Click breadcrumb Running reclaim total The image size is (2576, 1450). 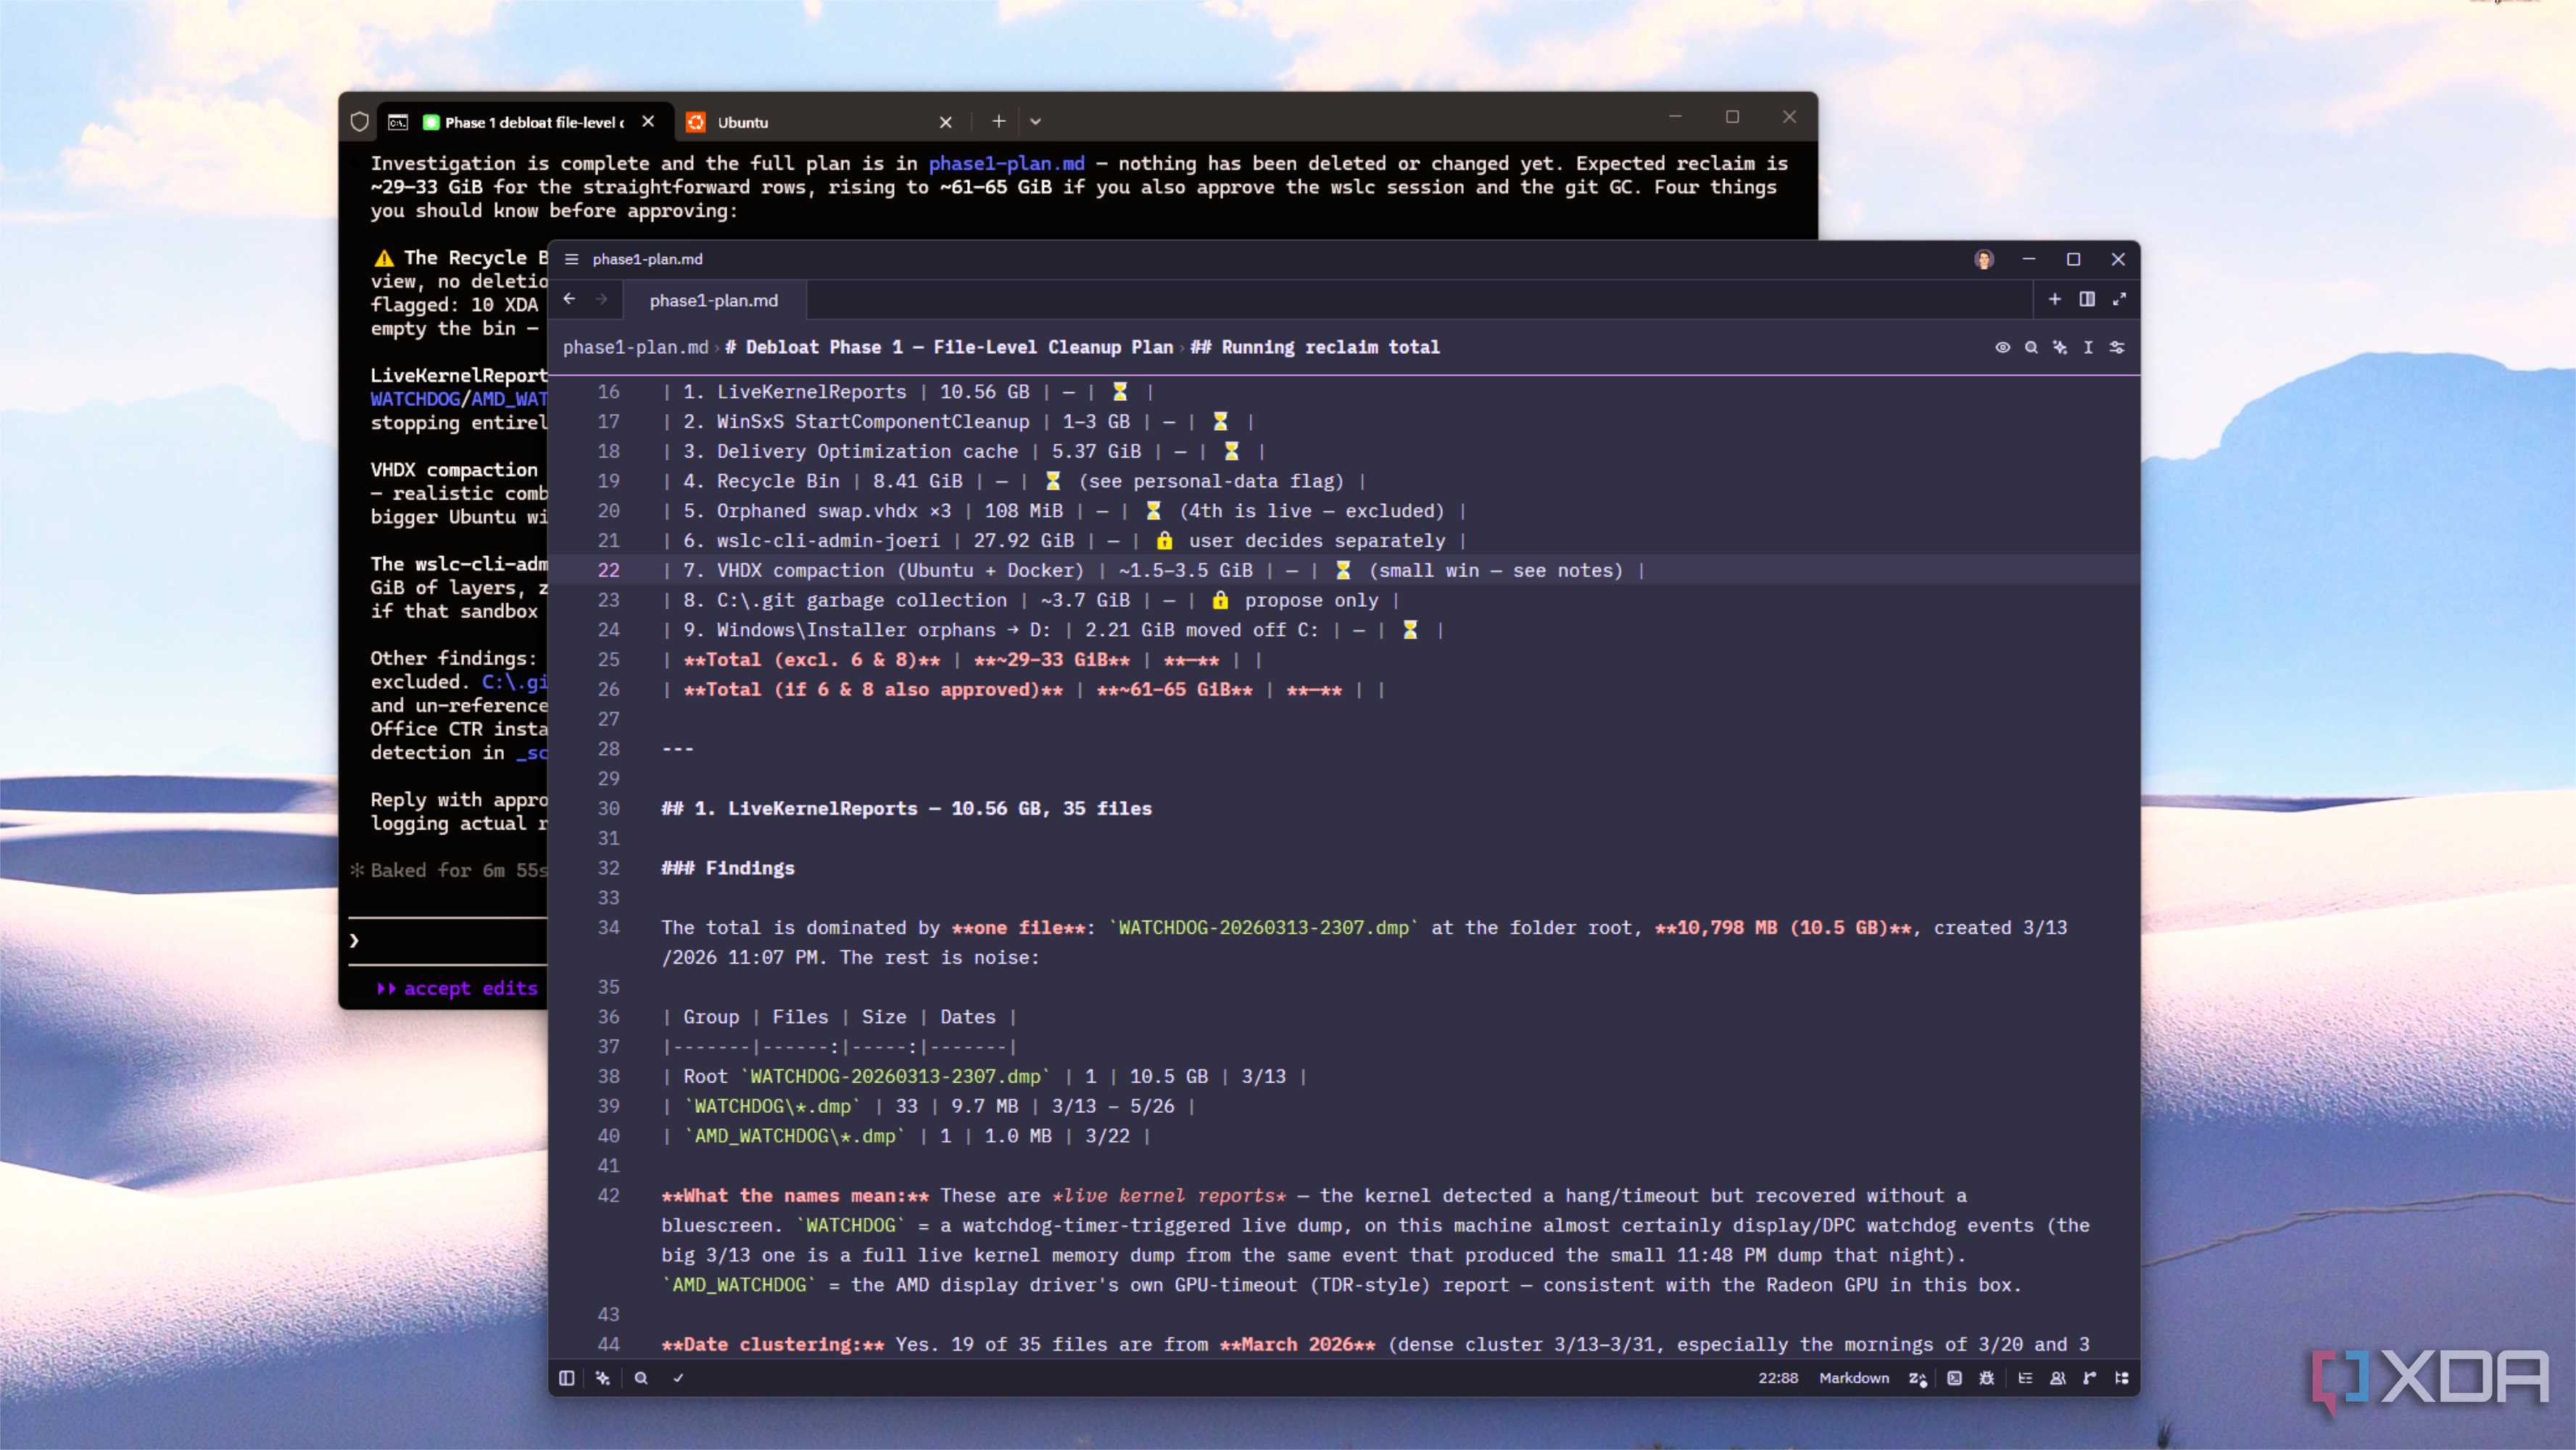tap(1315, 347)
